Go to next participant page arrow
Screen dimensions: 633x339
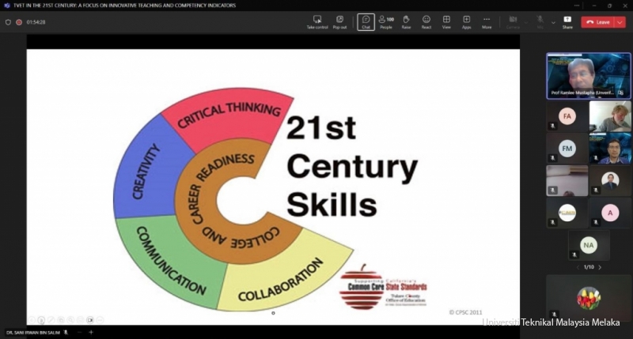[599, 267]
